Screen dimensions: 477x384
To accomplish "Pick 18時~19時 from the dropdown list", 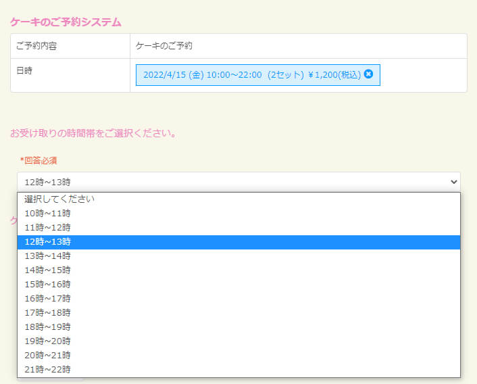I will (x=47, y=327).
